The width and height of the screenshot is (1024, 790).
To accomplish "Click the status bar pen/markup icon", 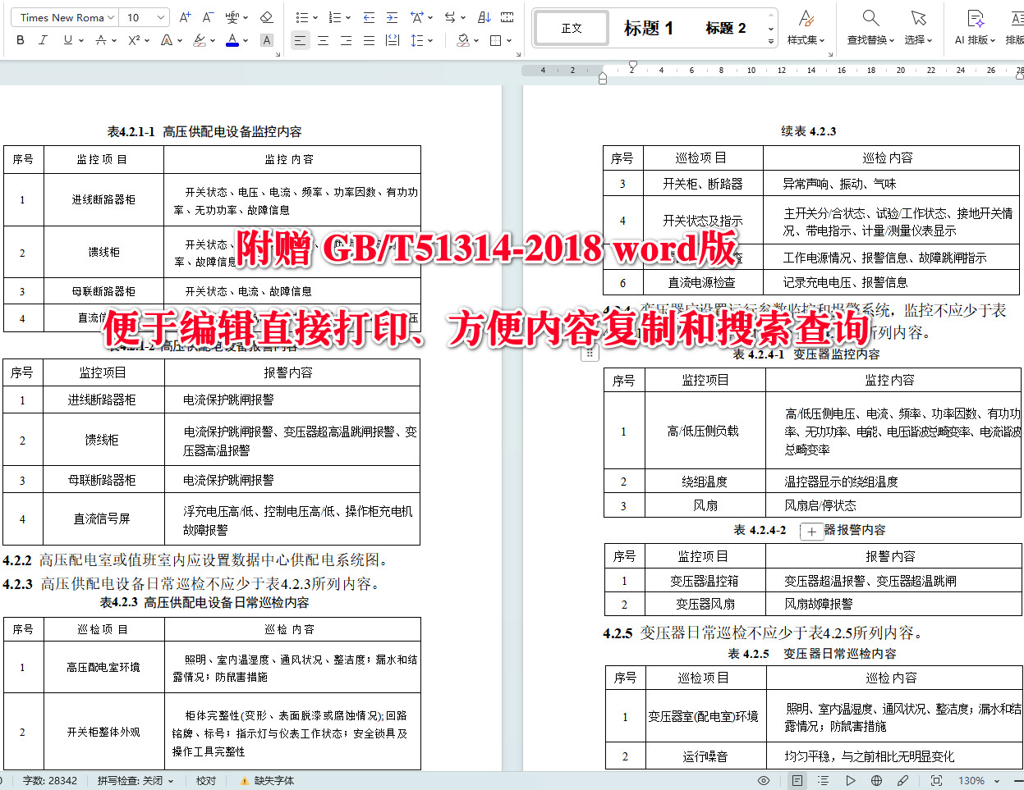I will (902, 780).
